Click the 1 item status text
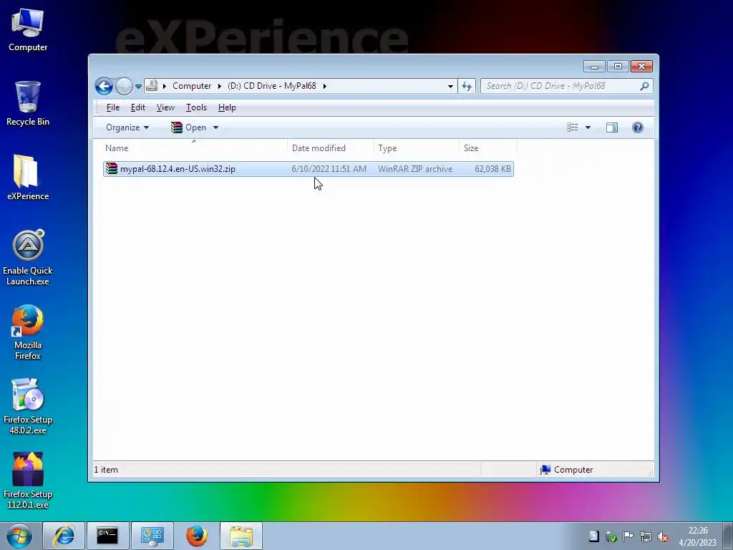The width and height of the screenshot is (733, 550). (106, 470)
